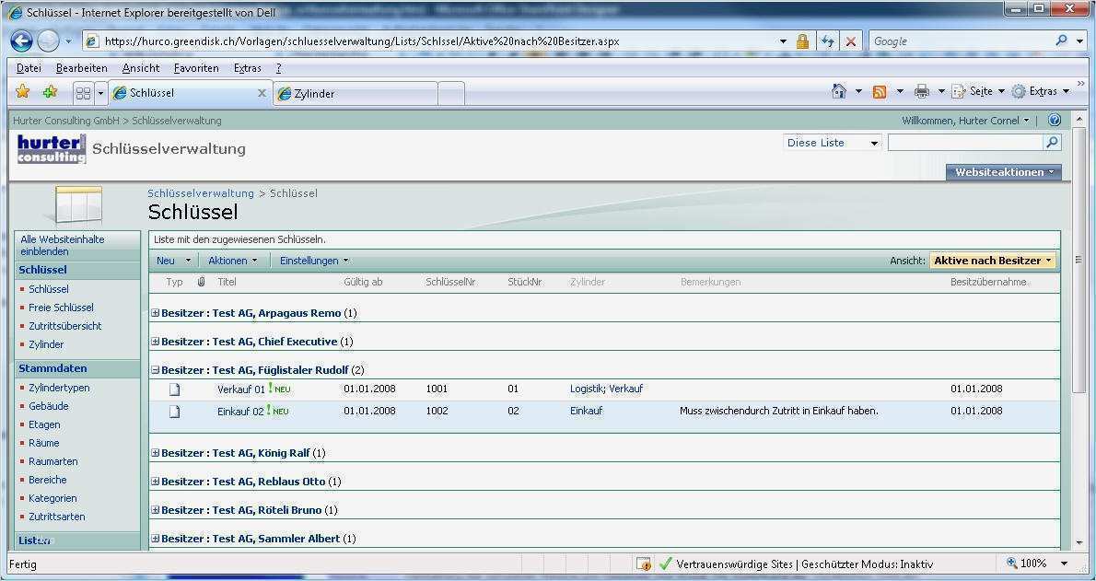
Task: Expand Besitzer Test AG, Reblaus Otto group
Action: point(156,482)
